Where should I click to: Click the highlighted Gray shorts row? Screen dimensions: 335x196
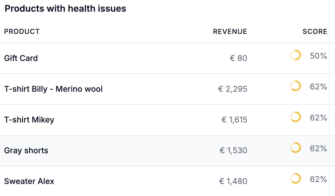coord(26,150)
